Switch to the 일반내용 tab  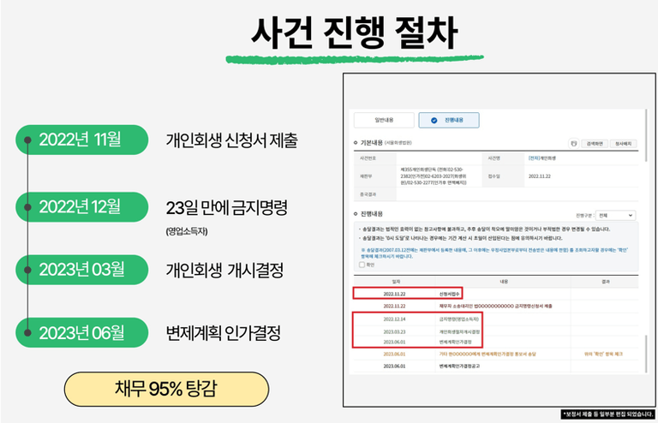385,121
